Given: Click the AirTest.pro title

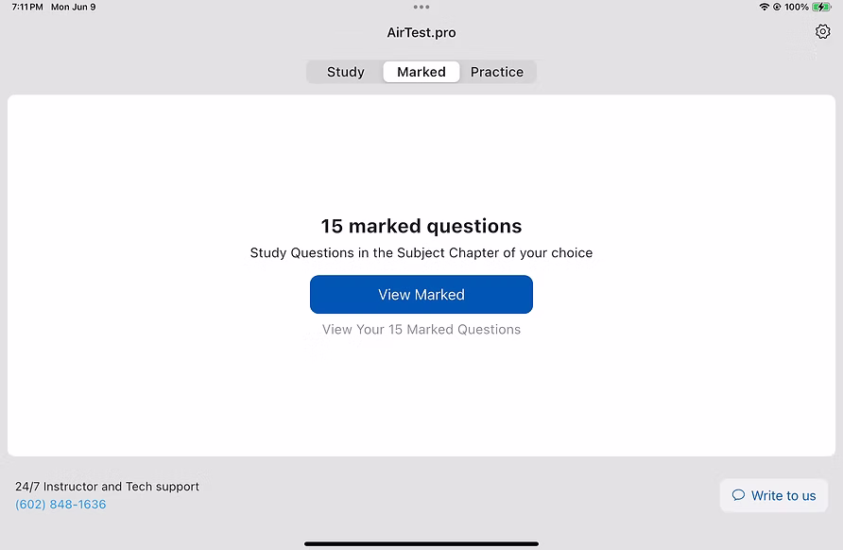Looking at the screenshot, I should pos(421,33).
